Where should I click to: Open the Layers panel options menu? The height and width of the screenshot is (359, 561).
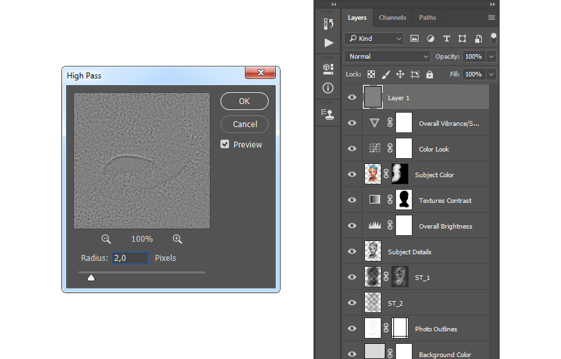tap(492, 18)
